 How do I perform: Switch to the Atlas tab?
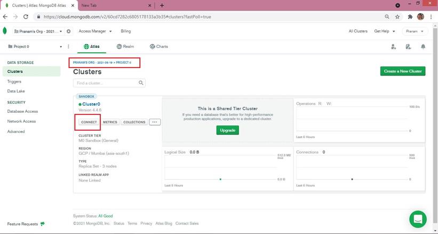pos(92,46)
